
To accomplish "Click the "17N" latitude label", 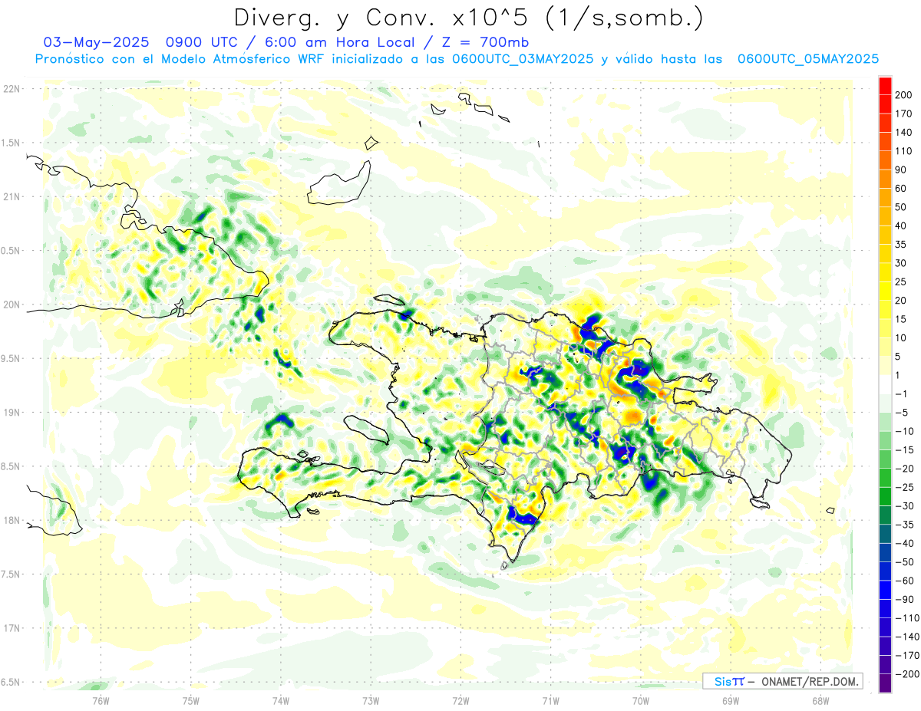I will (12, 628).
